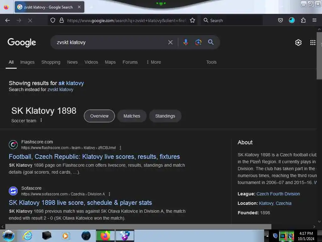The image size is (322, 242).
Task: Select the Overview chip
Action: pos(99,116)
